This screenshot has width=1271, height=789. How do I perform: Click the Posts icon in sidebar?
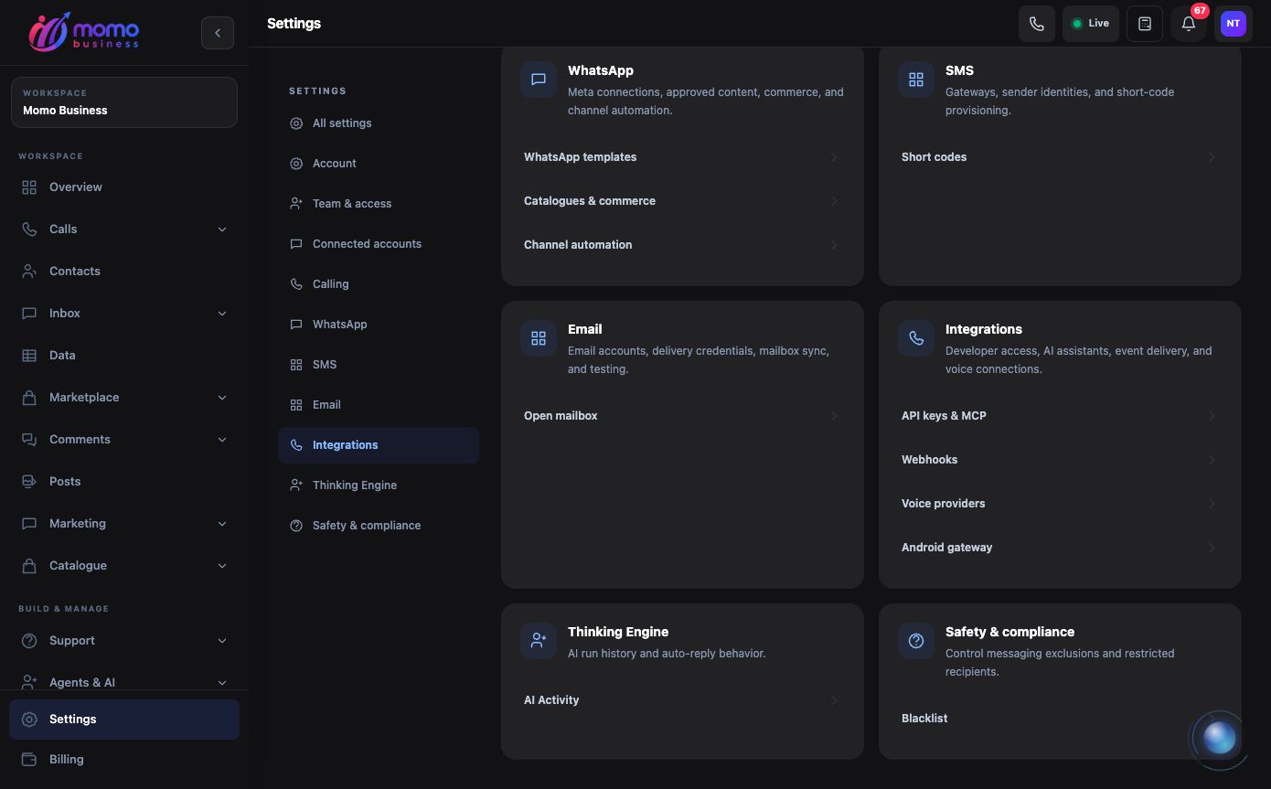tap(29, 482)
